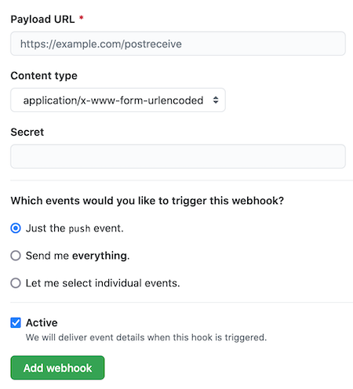The height and width of the screenshot is (389, 353).
Task: Click the Payload URL label
Action: [42, 19]
